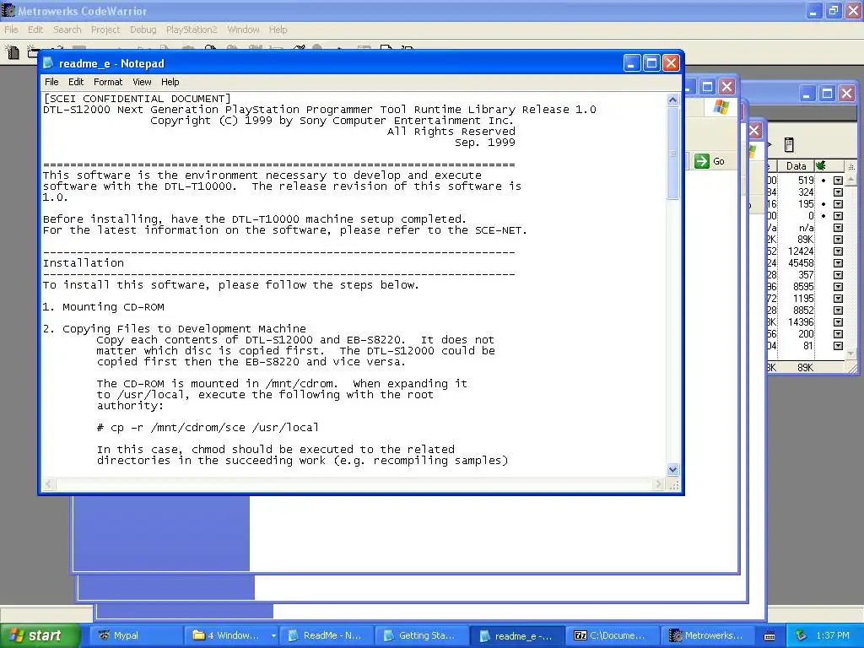Toggle debug dot for the 519 data row
This screenshot has width=864, height=648.
(x=823, y=181)
